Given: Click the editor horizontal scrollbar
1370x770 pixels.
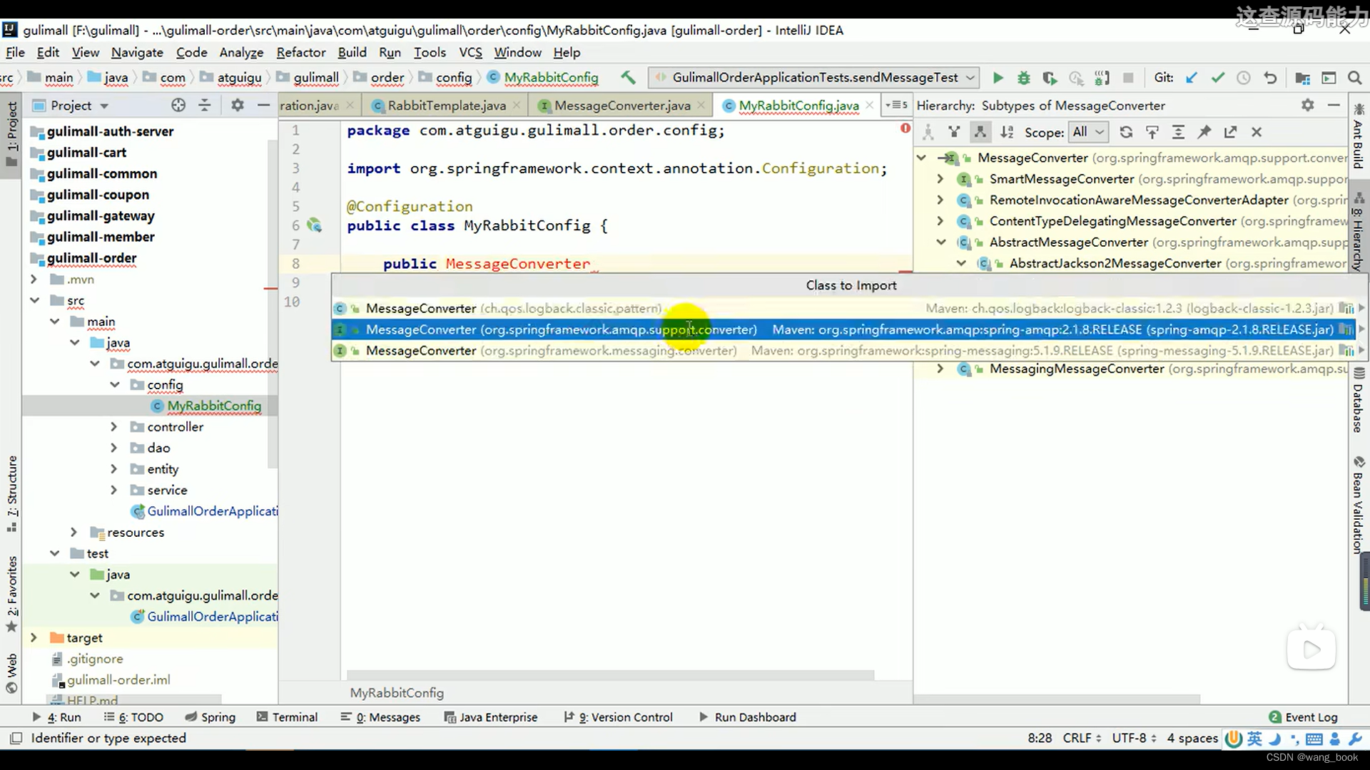Looking at the screenshot, I should [610, 674].
